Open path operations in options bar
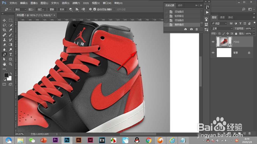The height and width of the screenshot is (144, 257). (x=71, y=9)
